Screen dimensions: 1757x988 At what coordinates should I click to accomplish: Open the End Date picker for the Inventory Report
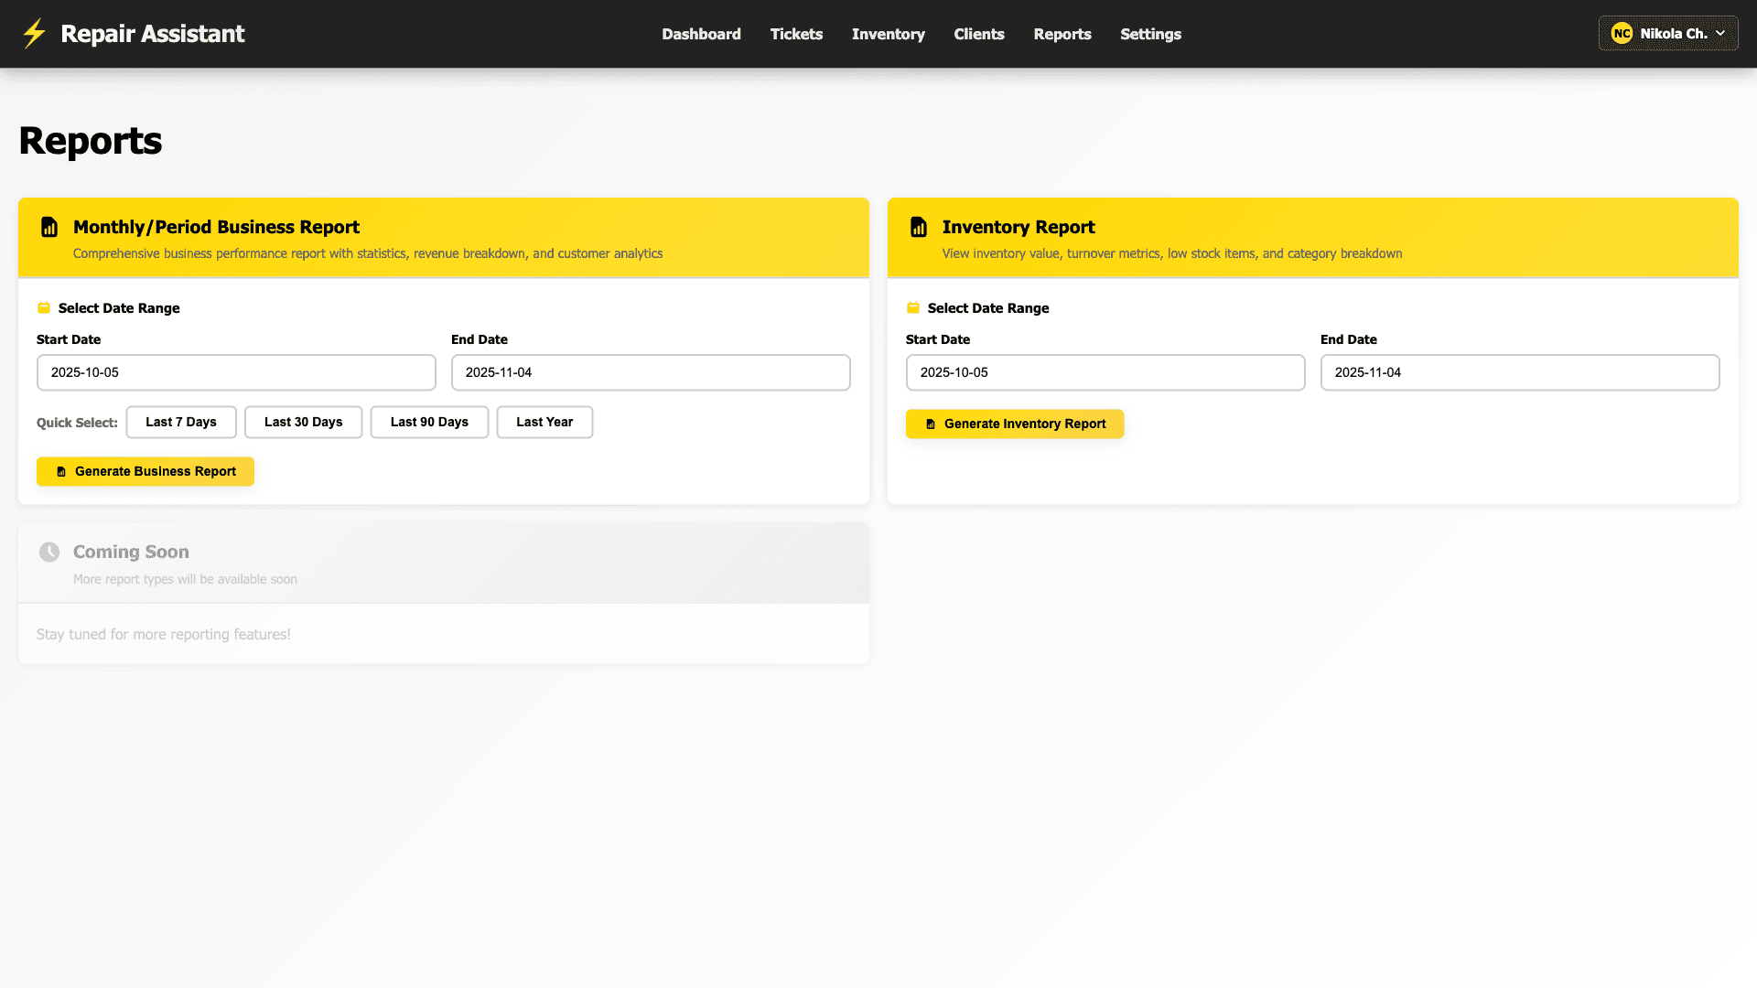point(1519,372)
